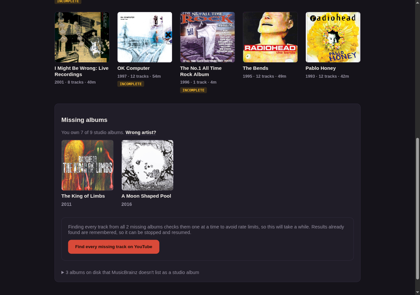Screen dimensions: 420x295
Task: Click the vertical page scrollbar thumb
Action: pos(417,209)
